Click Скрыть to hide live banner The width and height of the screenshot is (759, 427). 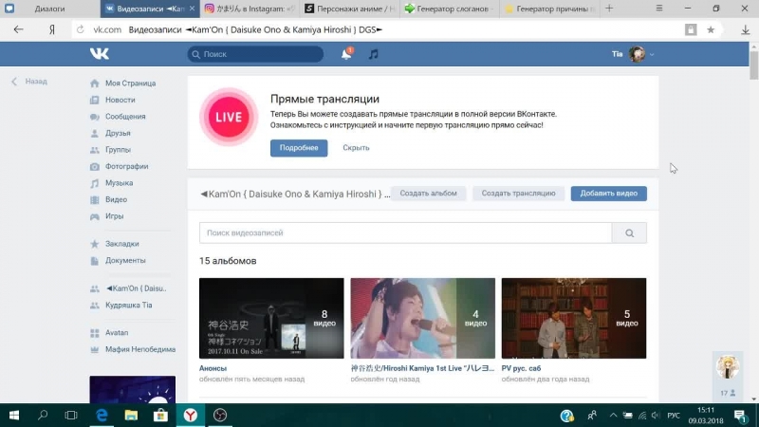coord(356,148)
